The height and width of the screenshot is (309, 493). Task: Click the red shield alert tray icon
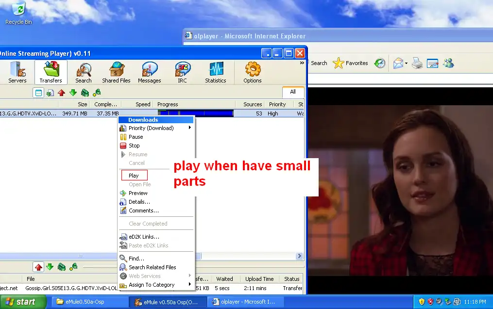point(430,302)
